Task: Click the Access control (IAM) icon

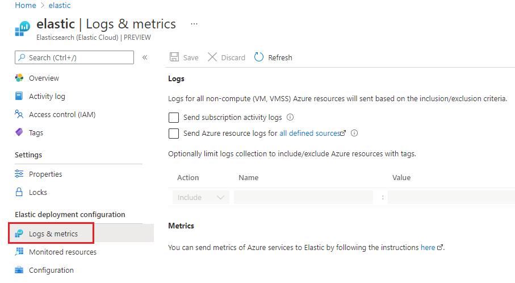Action: tap(19, 115)
